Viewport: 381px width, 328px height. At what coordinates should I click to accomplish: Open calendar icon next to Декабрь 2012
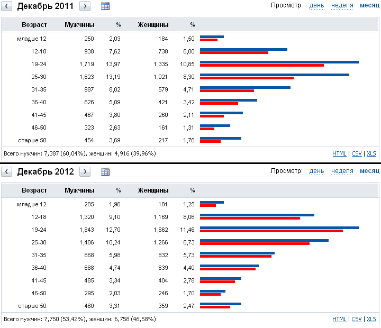click(105, 171)
